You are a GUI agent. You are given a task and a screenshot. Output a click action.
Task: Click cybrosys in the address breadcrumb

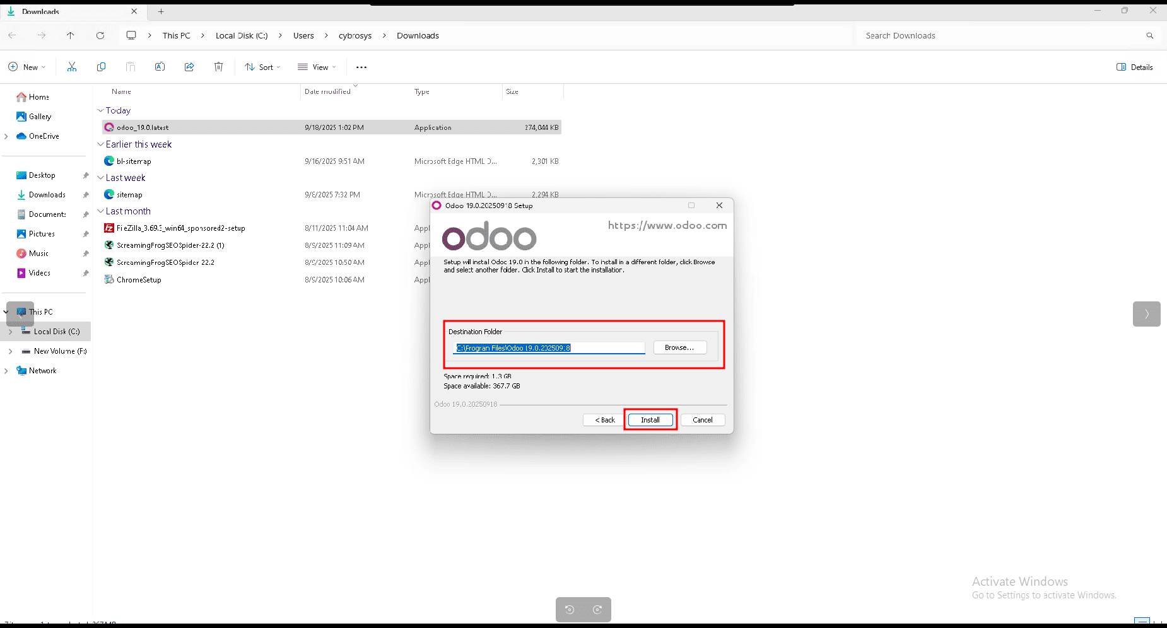pyautogui.click(x=355, y=36)
